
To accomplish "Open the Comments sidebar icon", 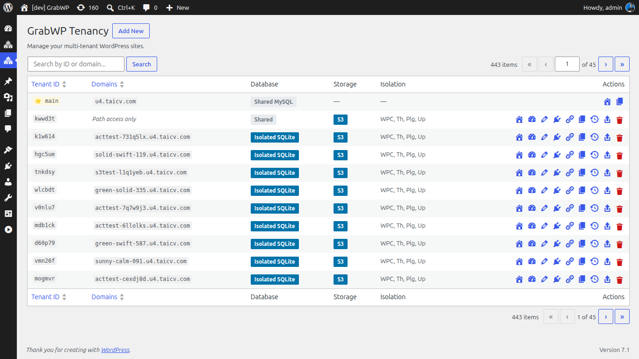I will point(8,129).
